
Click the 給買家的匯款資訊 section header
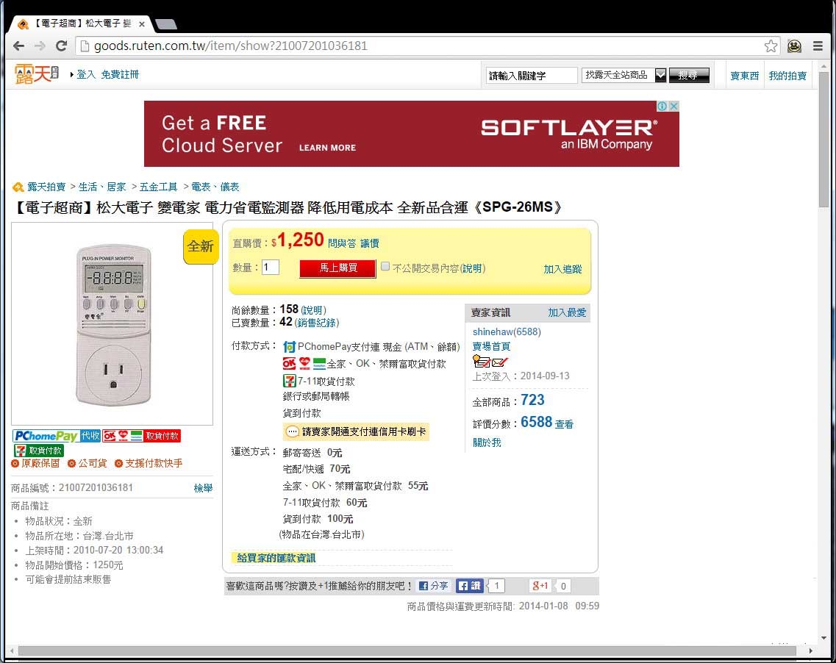[x=276, y=558]
